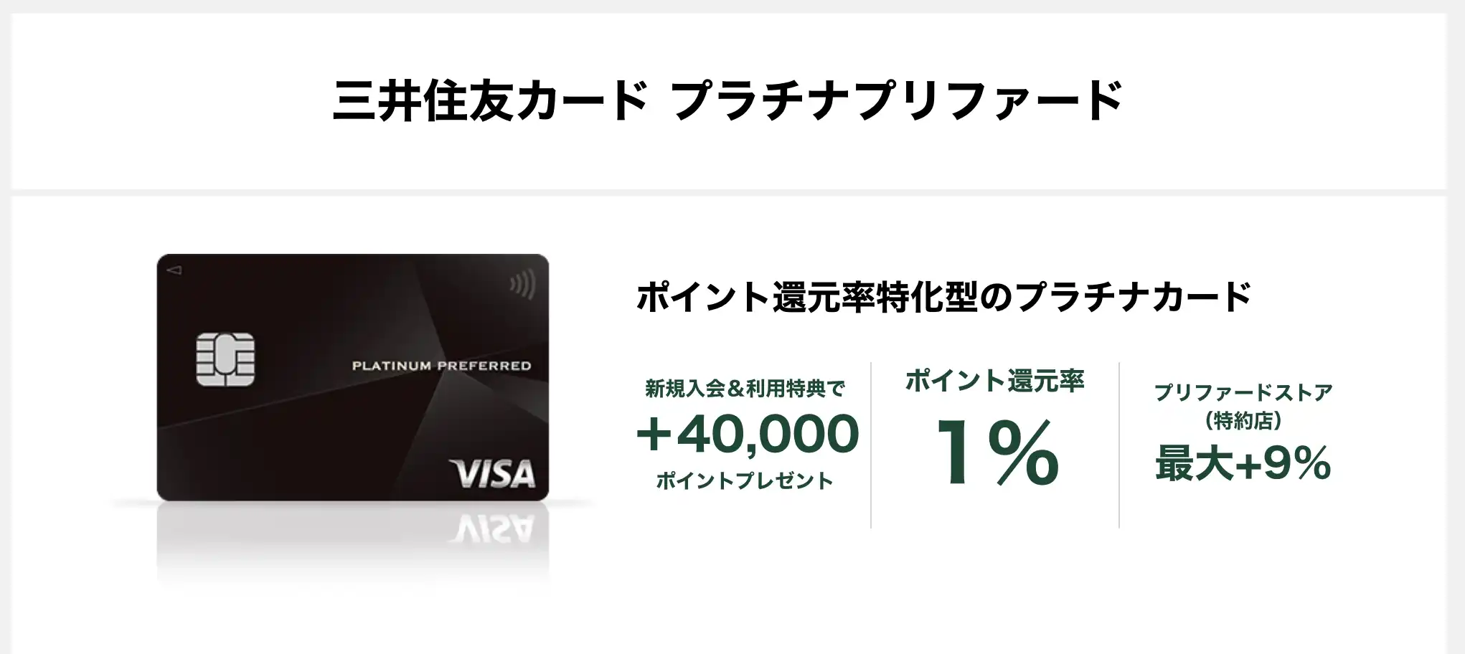Click the reflected VISA logo below the card
Viewport: 1465px width, 654px height.
tap(493, 530)
